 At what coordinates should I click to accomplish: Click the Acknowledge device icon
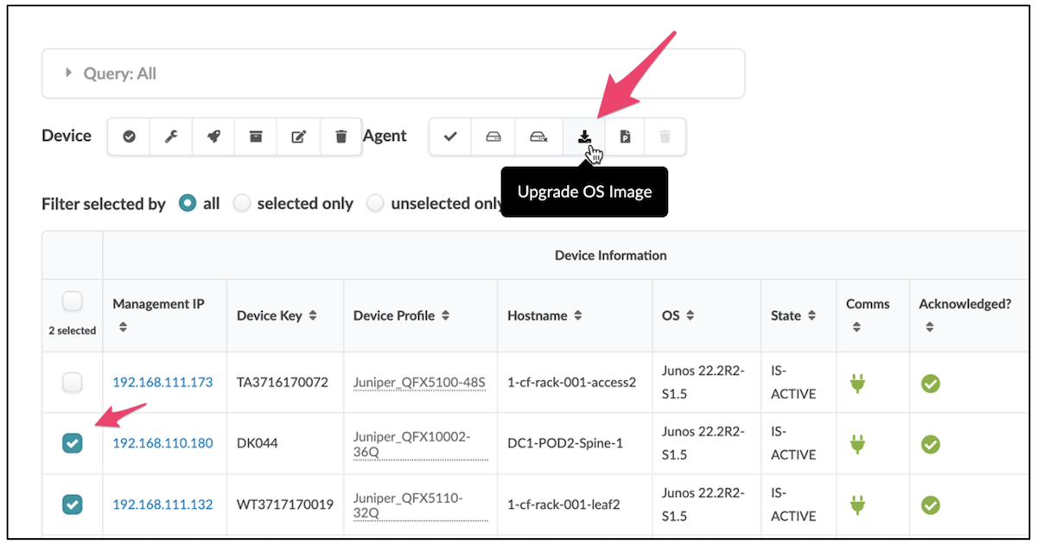[128, 136]
